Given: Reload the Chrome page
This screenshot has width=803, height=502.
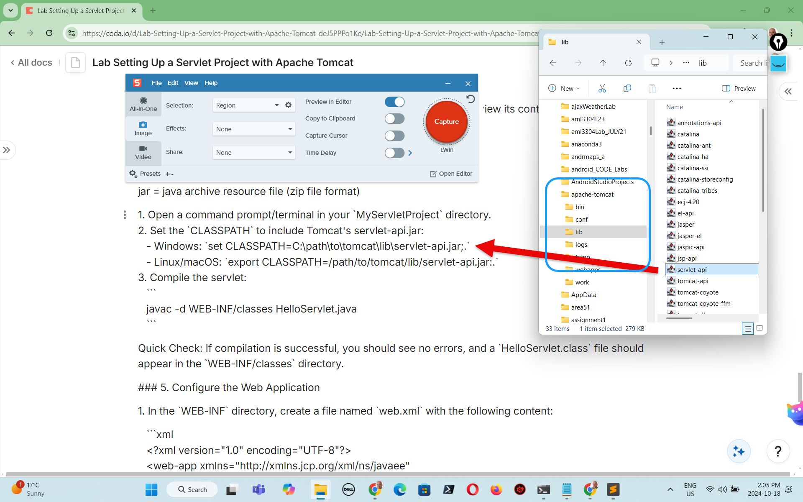Looking at the screenshot, I should [x=49, y=33].
